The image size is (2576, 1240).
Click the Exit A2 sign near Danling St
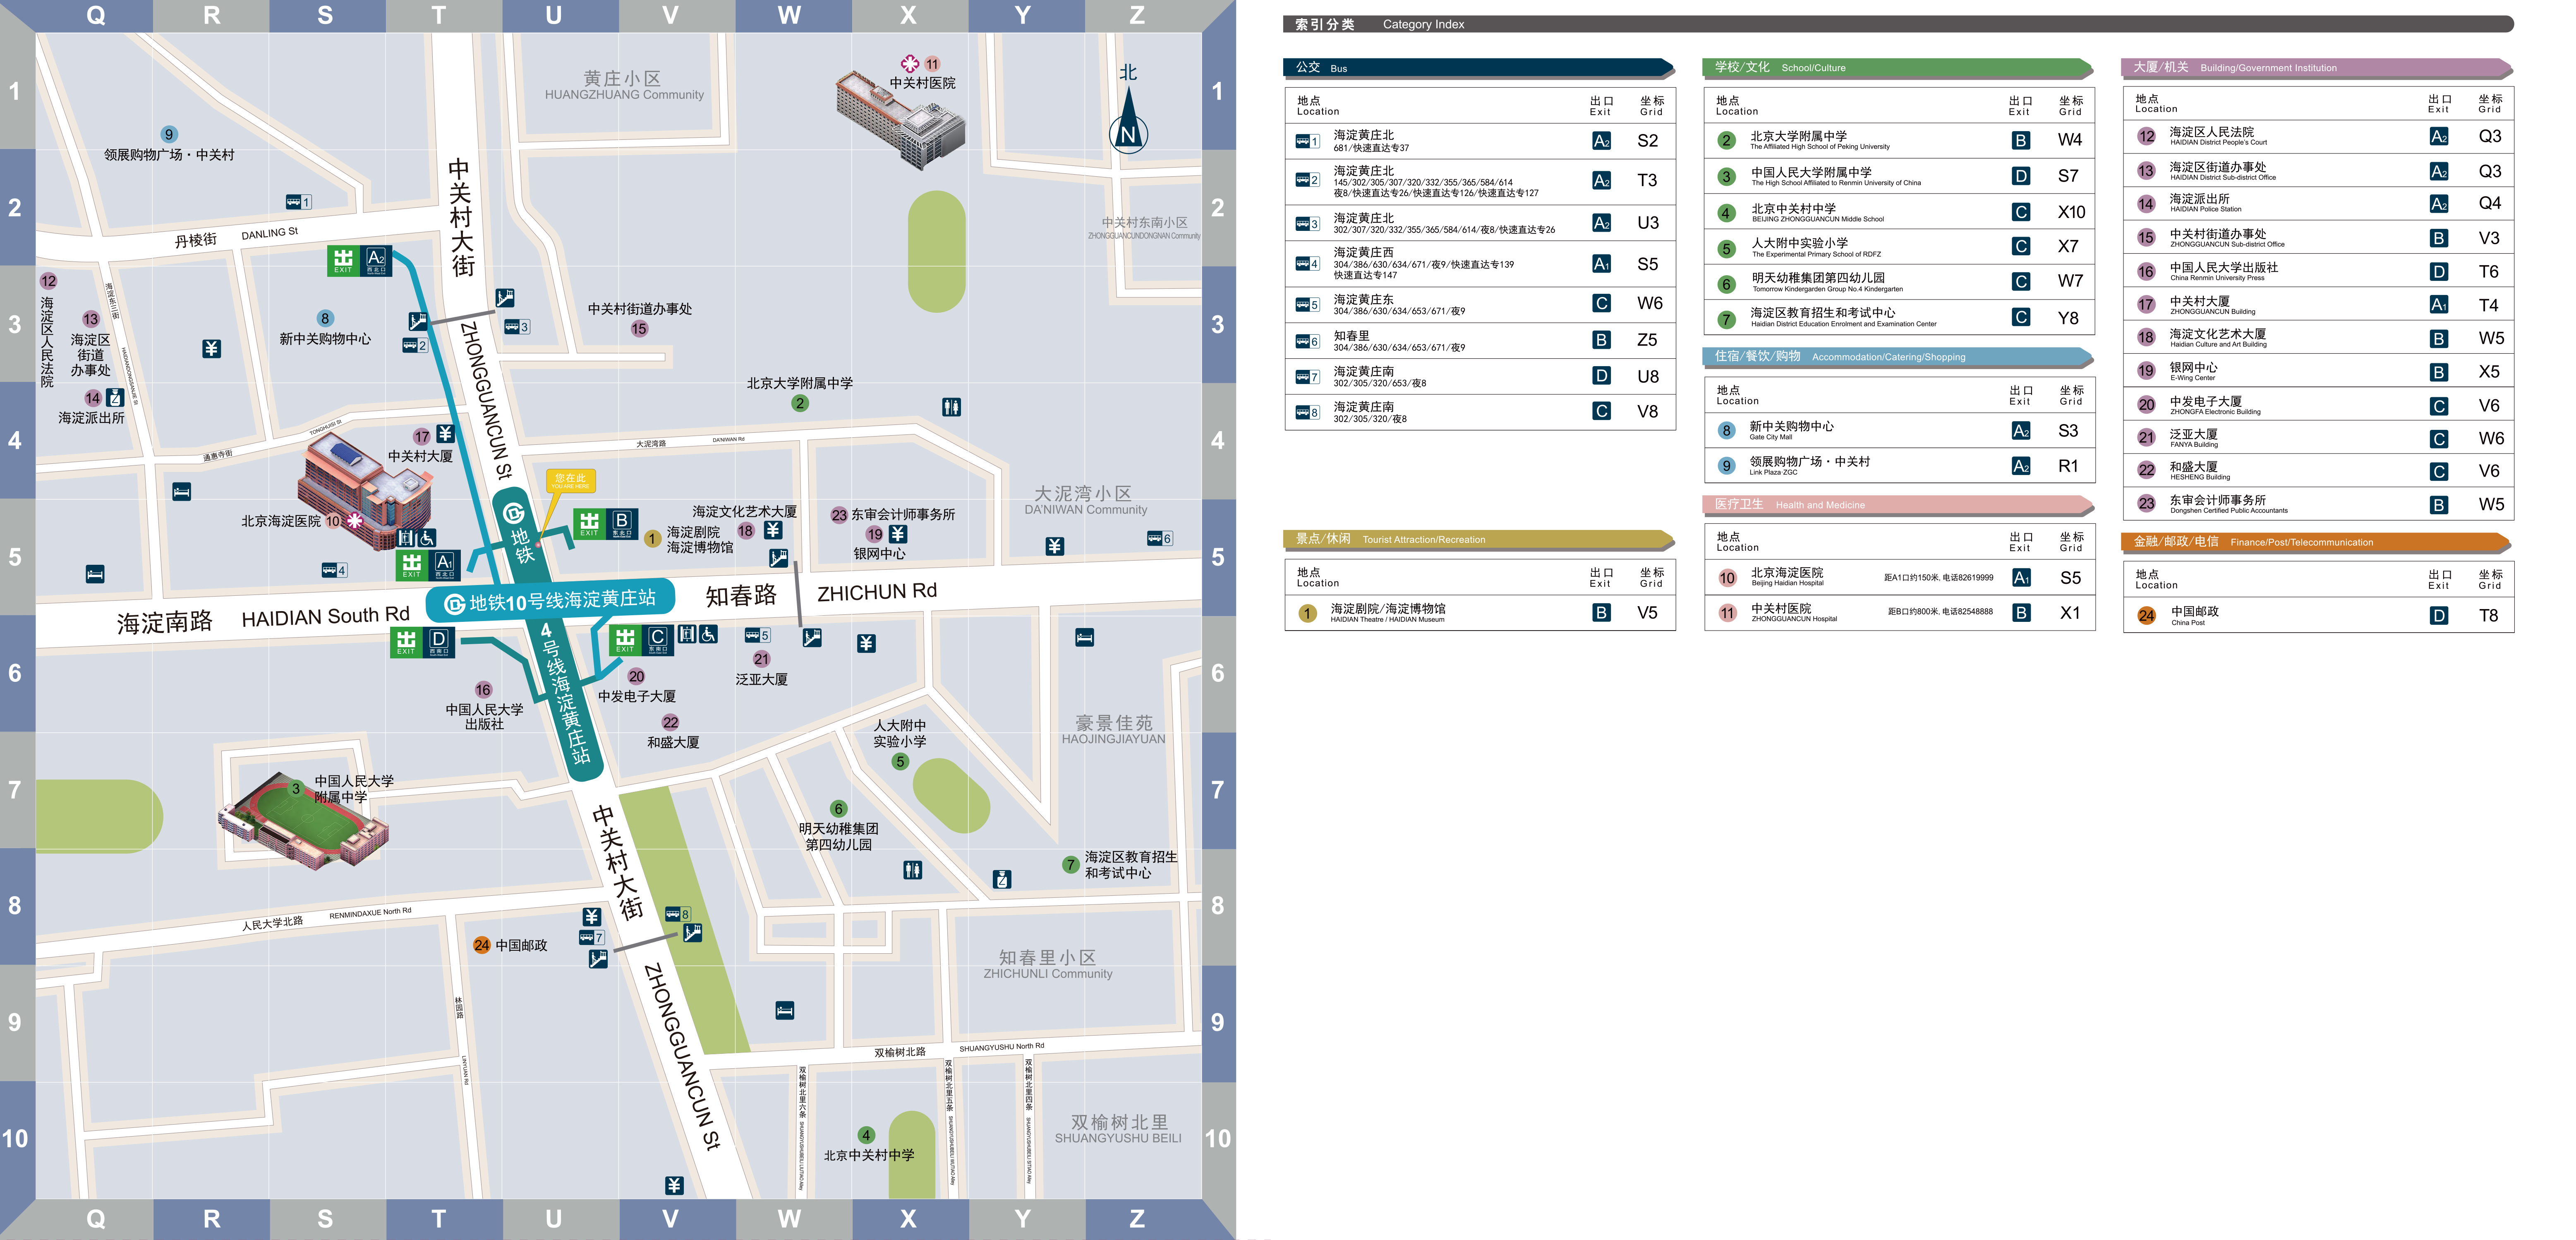(360, 261)
